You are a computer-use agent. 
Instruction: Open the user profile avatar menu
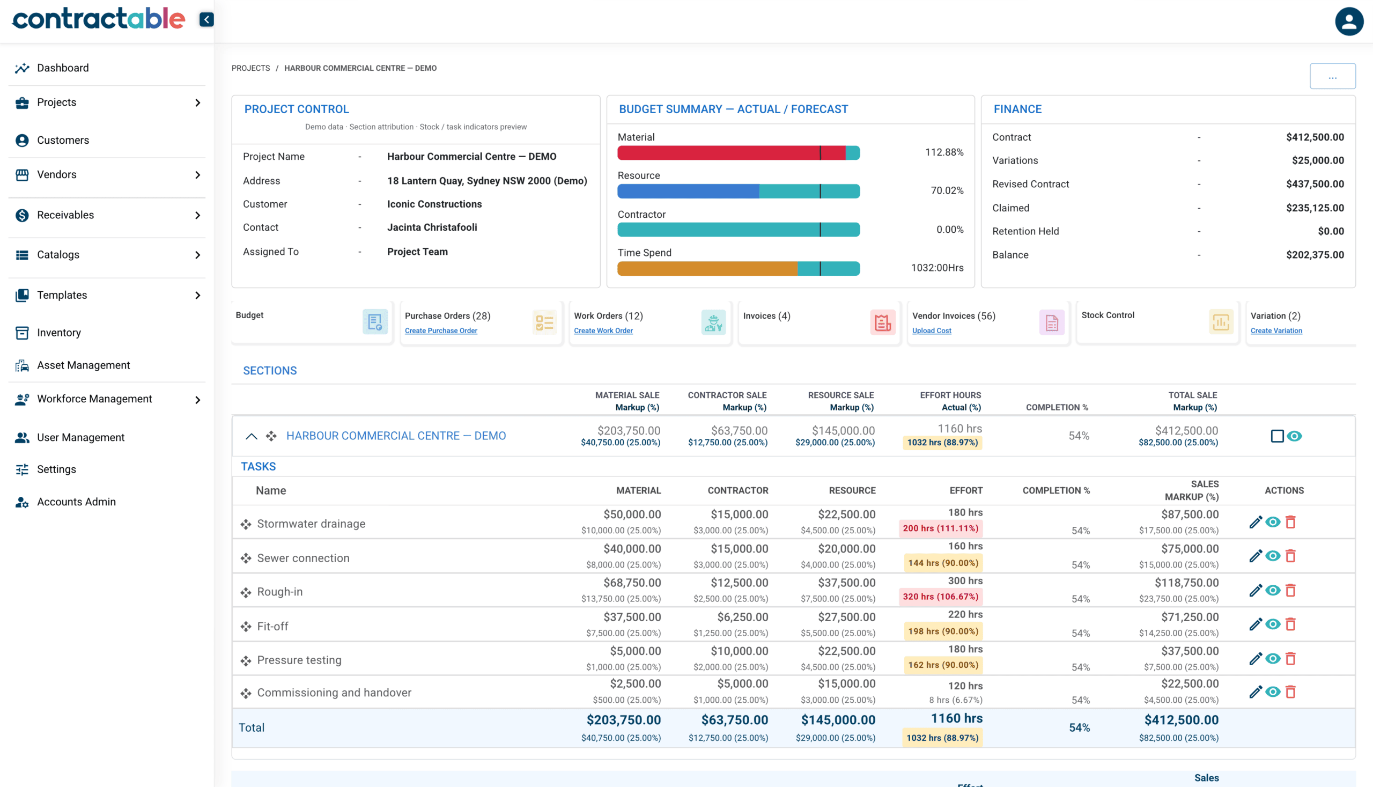click(x=1349, y=21)
